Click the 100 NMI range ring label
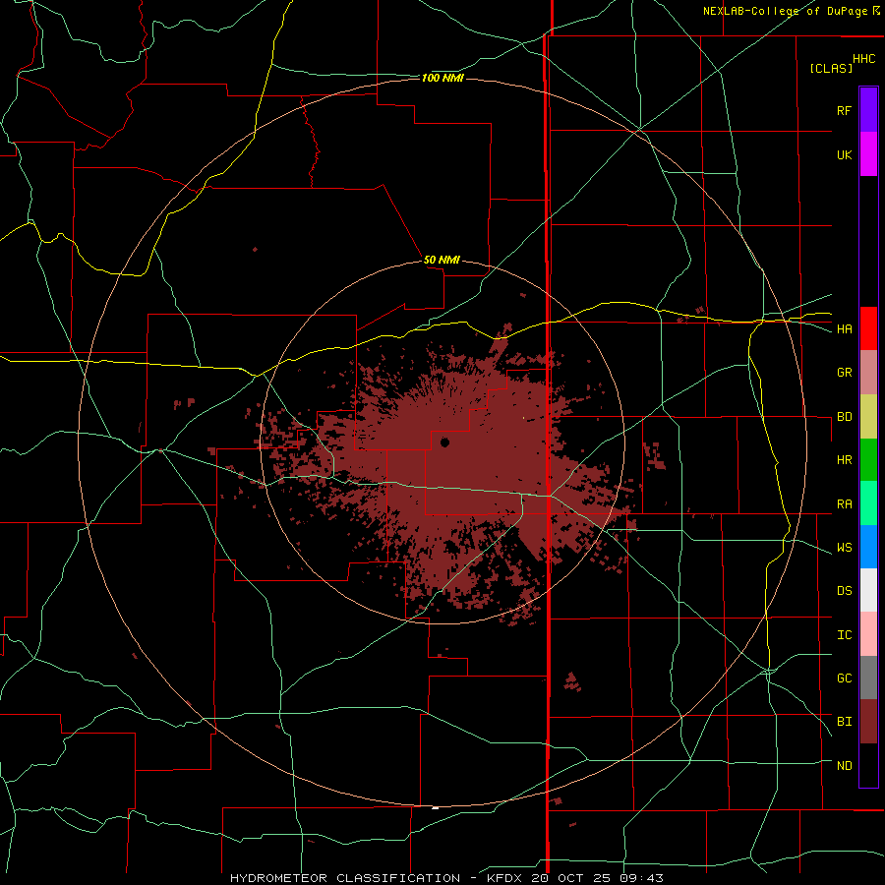This screenshot has width=885, height=885. point(442,78)
